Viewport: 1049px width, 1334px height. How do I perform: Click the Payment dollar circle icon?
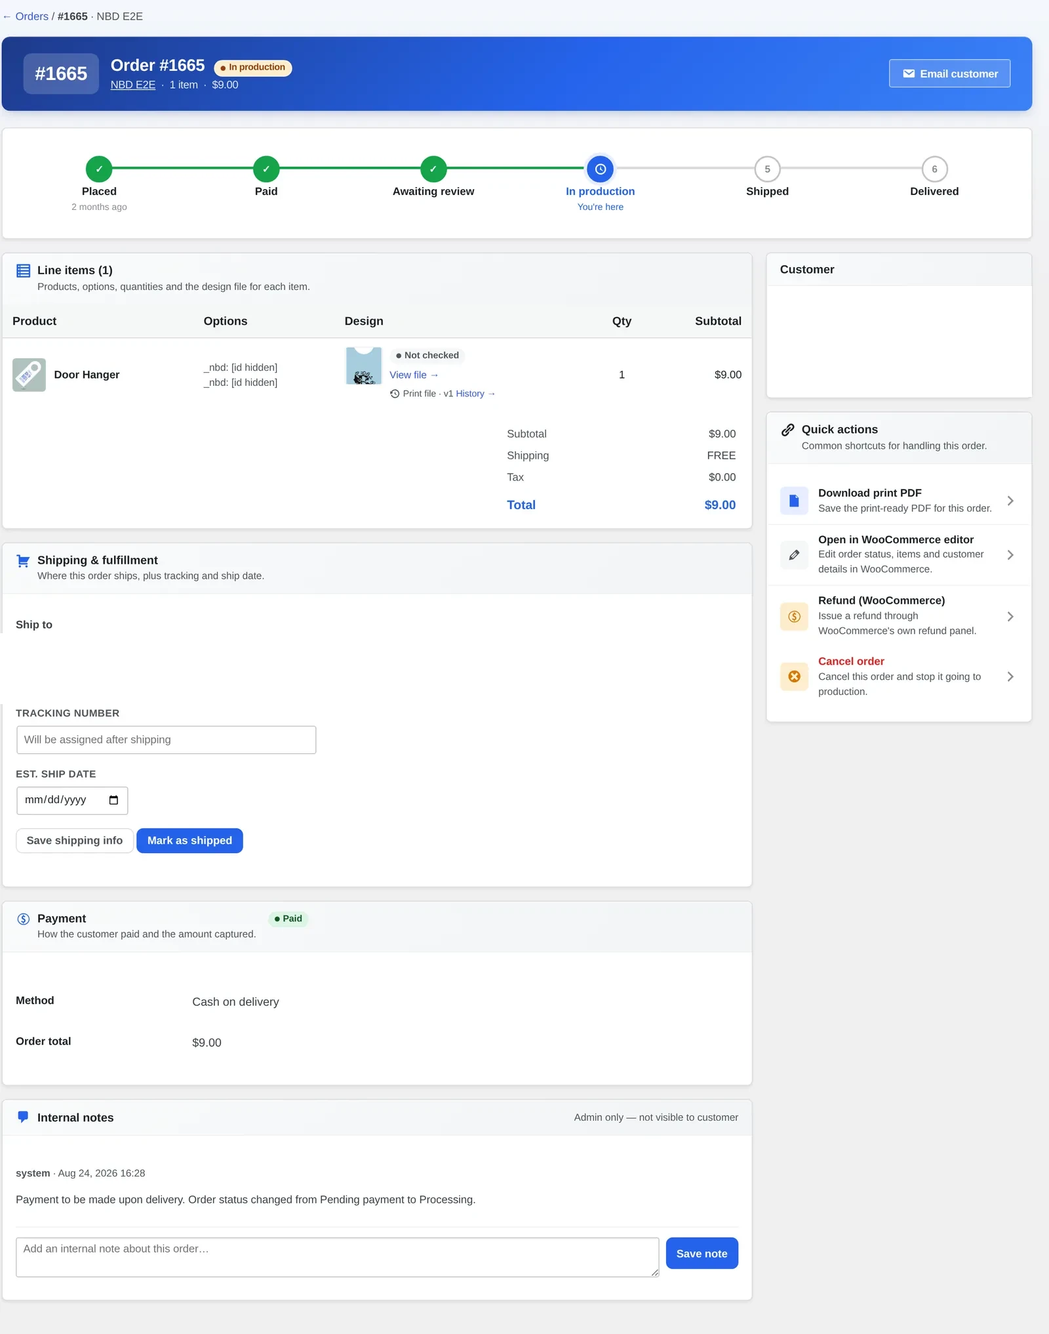pyautogui.click(x=23, y=919)
